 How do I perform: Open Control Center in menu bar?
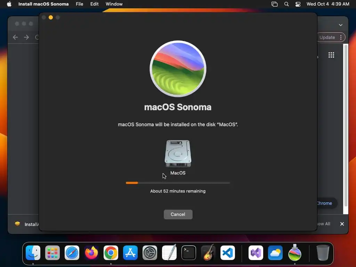298,4
